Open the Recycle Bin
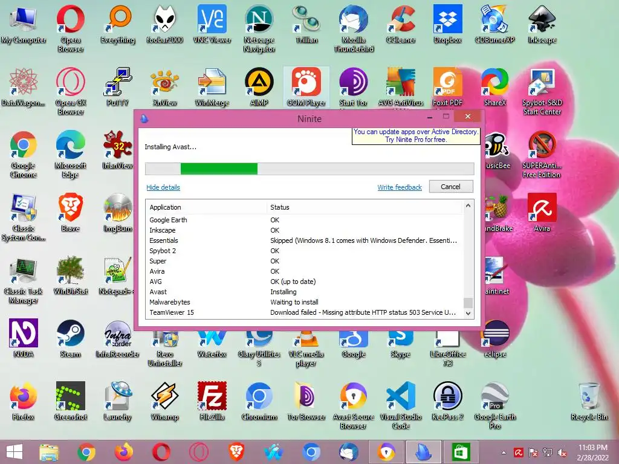The height and width of the screenshot is (464, 619). click(589, 401)
